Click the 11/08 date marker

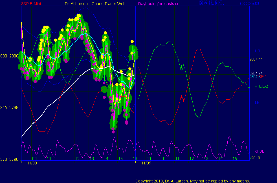point(32,163)
